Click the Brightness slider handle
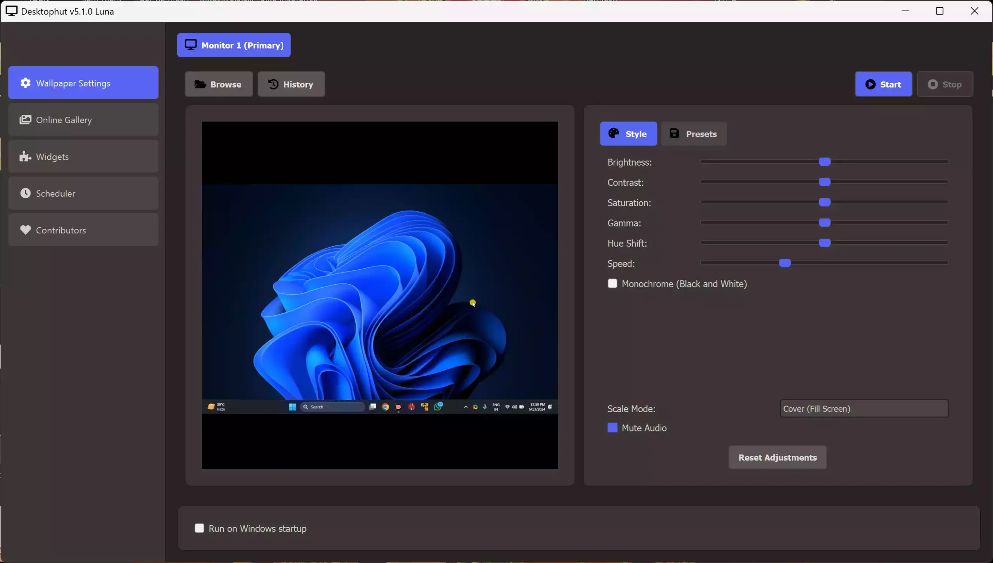Screen dimensions: 993x563 click(825, 162)
